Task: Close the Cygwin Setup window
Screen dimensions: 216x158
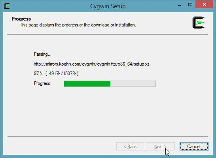Action: tap(204, 4)
